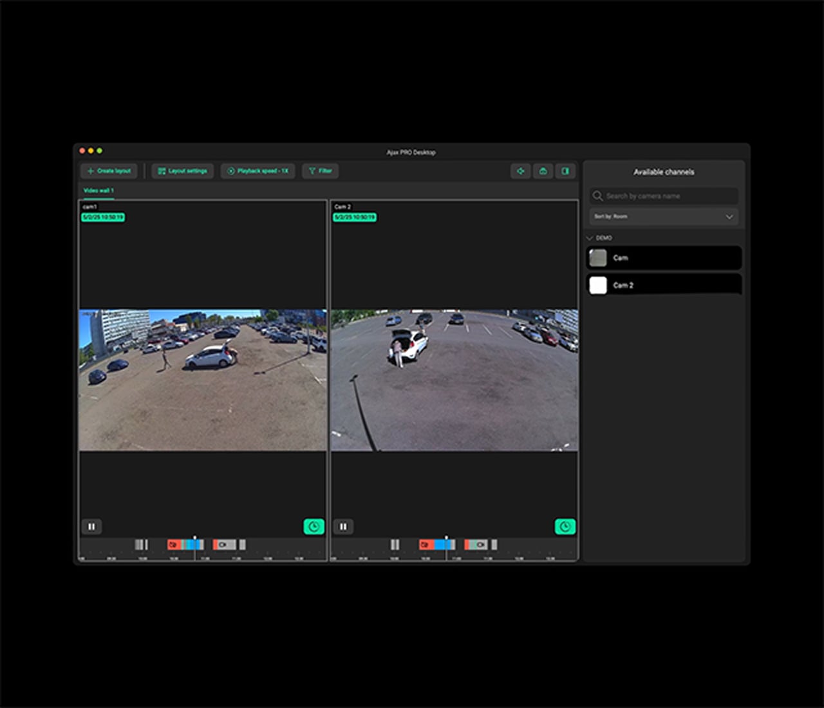
Task: Select the Layout settings grid icon
Action: 161,171
